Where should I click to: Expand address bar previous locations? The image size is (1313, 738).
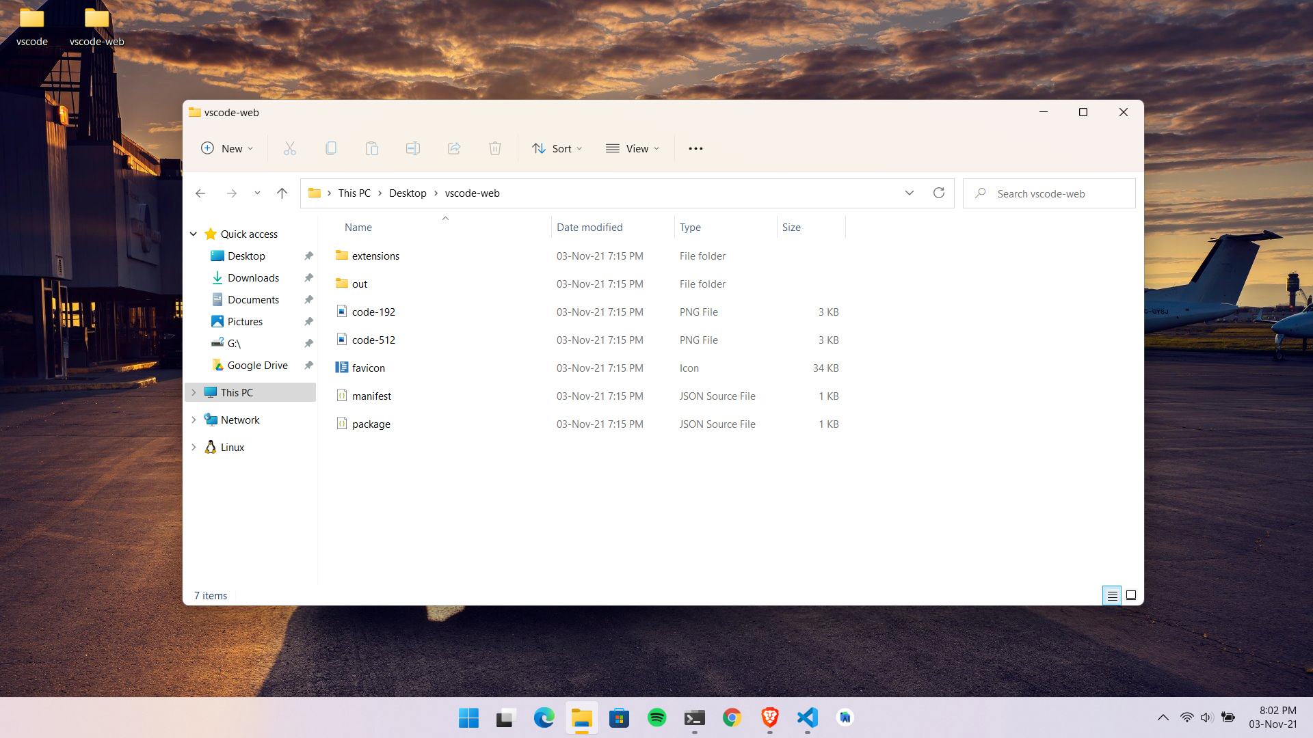pyautogui.click(x=910, y=193)
